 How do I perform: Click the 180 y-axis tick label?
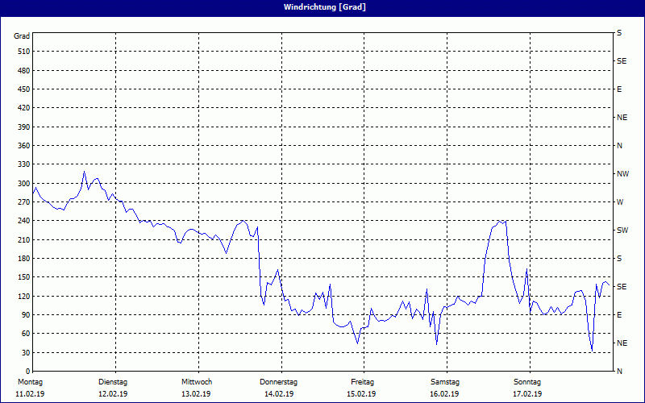coord(23,259)
